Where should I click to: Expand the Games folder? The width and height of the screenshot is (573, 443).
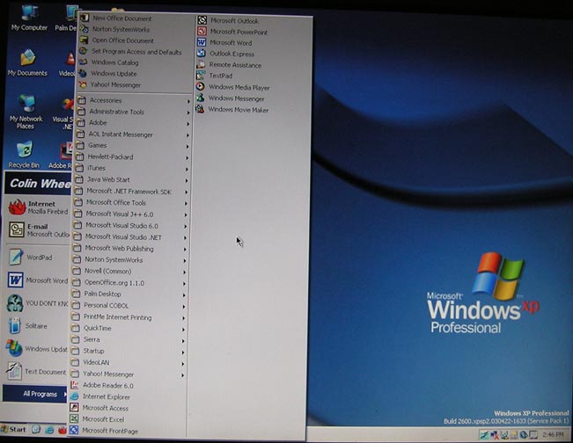[132, 145]
